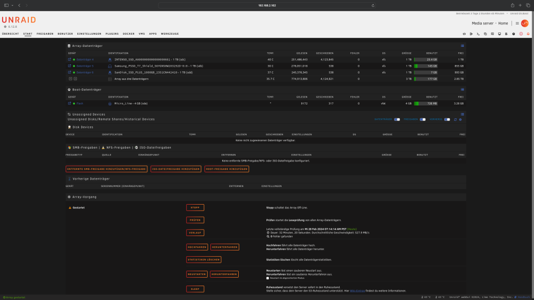Open the terminal icon in the header toolbar
534x300 pixels.
(478, 34)
